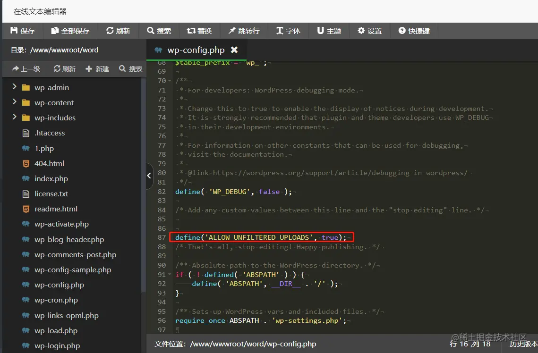
Task: Click the WP_DEBUG define on line 82
Action: point(233,192)
